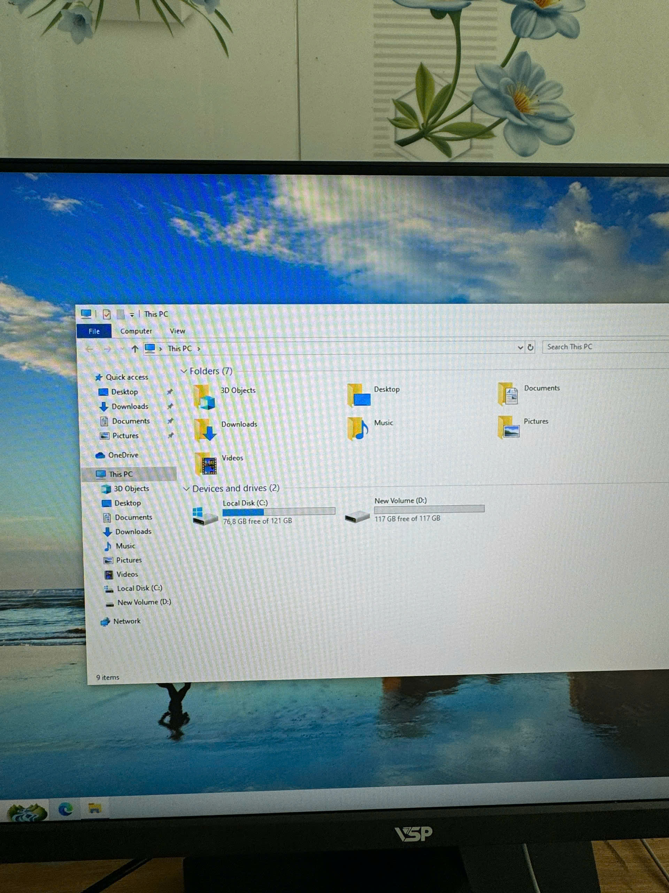Open the View ribbon tab

177,331
